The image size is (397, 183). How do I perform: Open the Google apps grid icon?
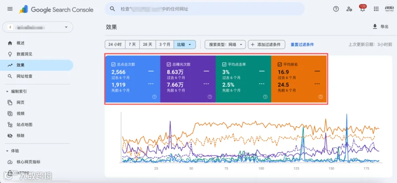[376, 9]
